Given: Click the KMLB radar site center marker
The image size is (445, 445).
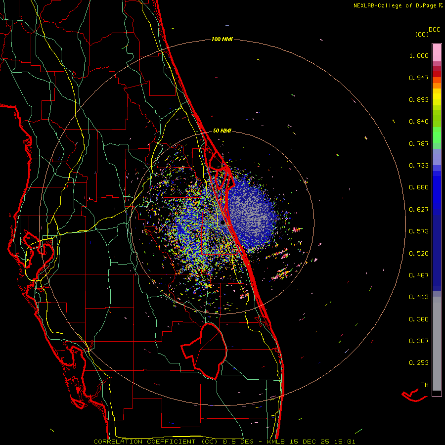Looking at the screenshot, I should (x=222, y=223).
